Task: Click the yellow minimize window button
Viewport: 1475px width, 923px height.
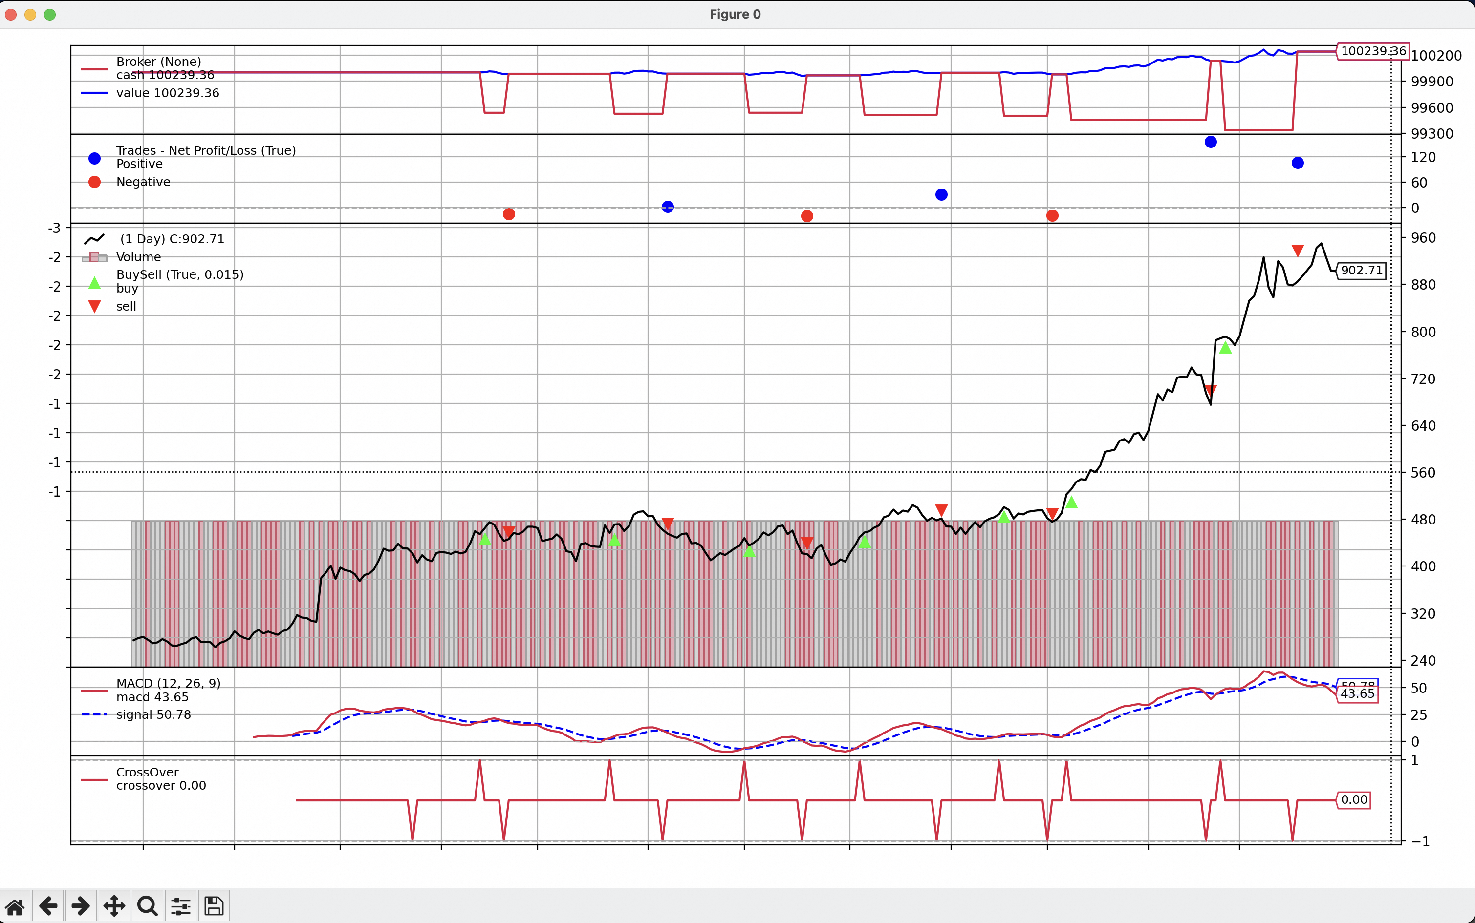Action: [x=30, y=15]
